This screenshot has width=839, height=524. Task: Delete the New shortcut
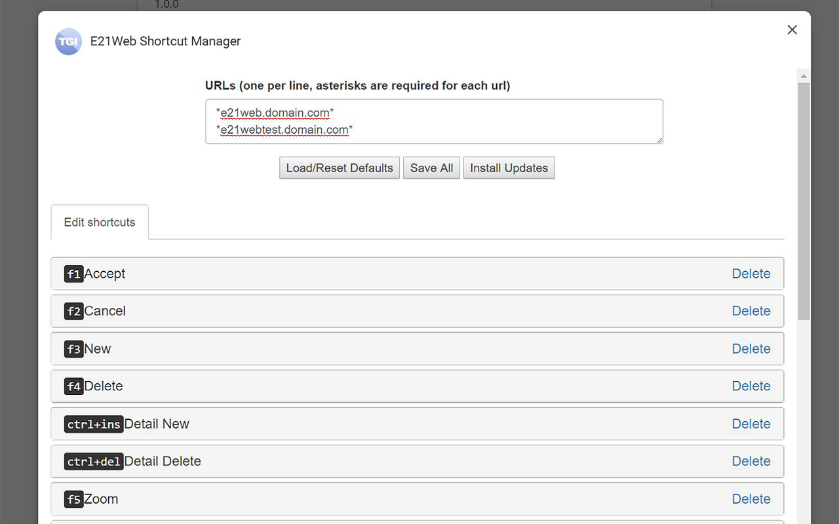751,349
